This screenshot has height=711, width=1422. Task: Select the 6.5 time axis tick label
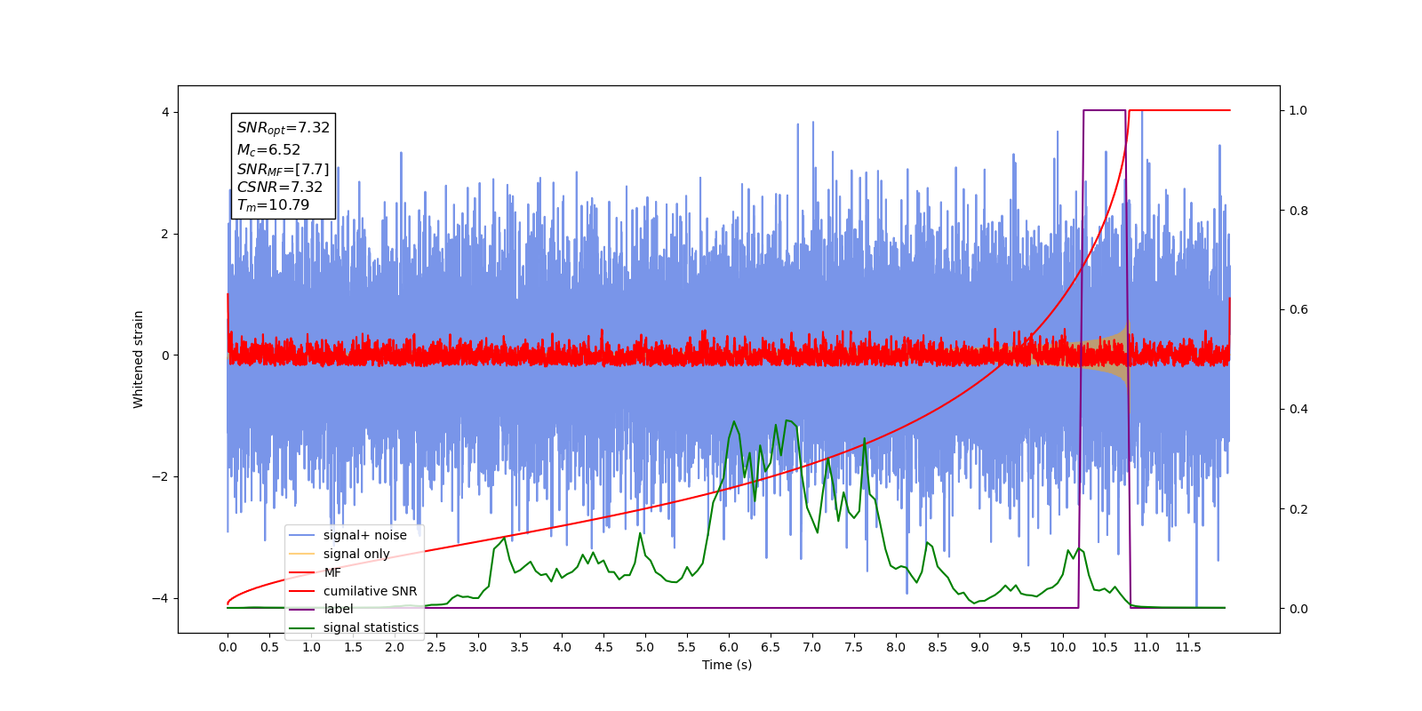[771, 647]
